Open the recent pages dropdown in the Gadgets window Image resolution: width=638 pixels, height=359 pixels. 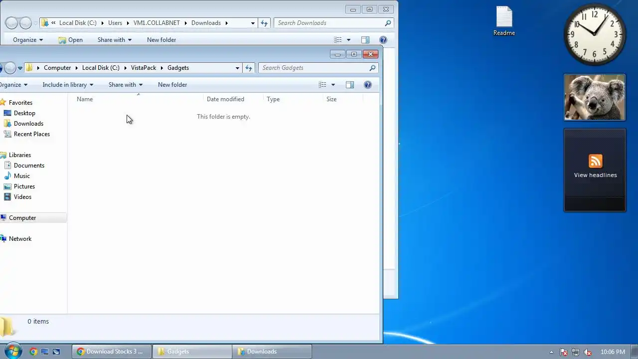[x=20, y=68]
